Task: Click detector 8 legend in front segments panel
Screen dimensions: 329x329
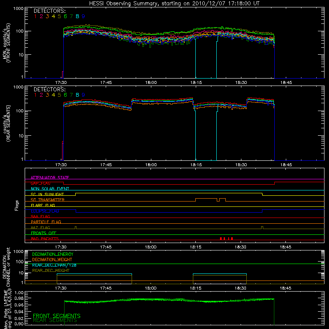Action: tap(77, 16)
